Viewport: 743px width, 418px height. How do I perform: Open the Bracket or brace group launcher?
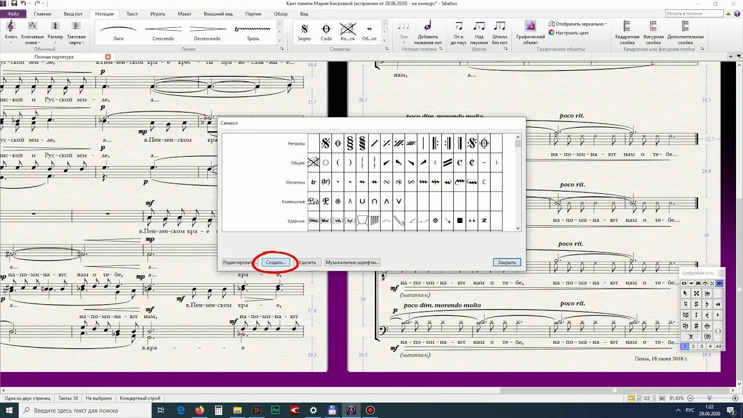pyautogui.click(x=701, y=49)
